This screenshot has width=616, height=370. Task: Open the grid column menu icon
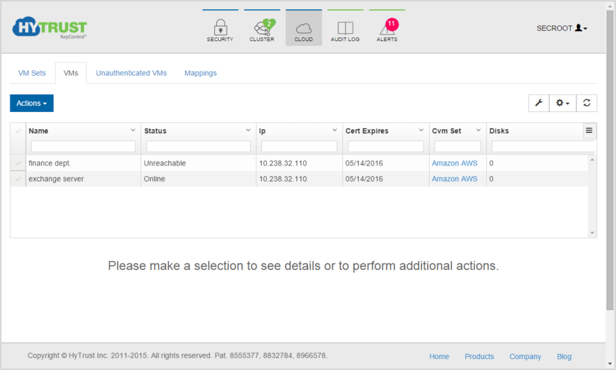(x=589, y=130)
